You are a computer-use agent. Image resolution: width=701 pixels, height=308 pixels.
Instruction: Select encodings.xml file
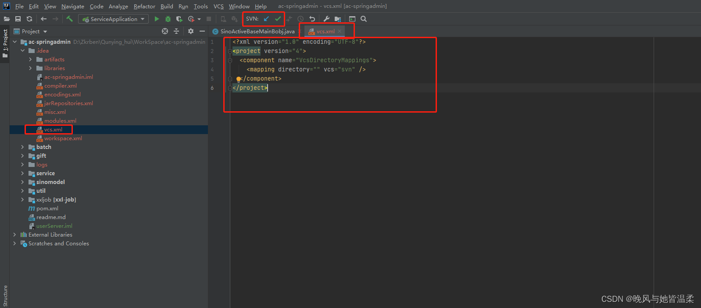[x=62, y=95]
